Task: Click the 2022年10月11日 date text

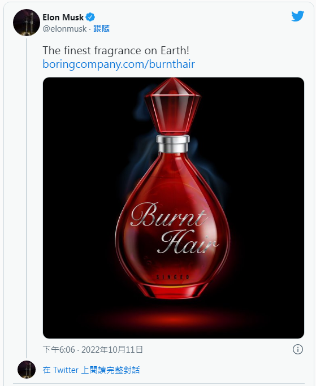Action: 112,349
